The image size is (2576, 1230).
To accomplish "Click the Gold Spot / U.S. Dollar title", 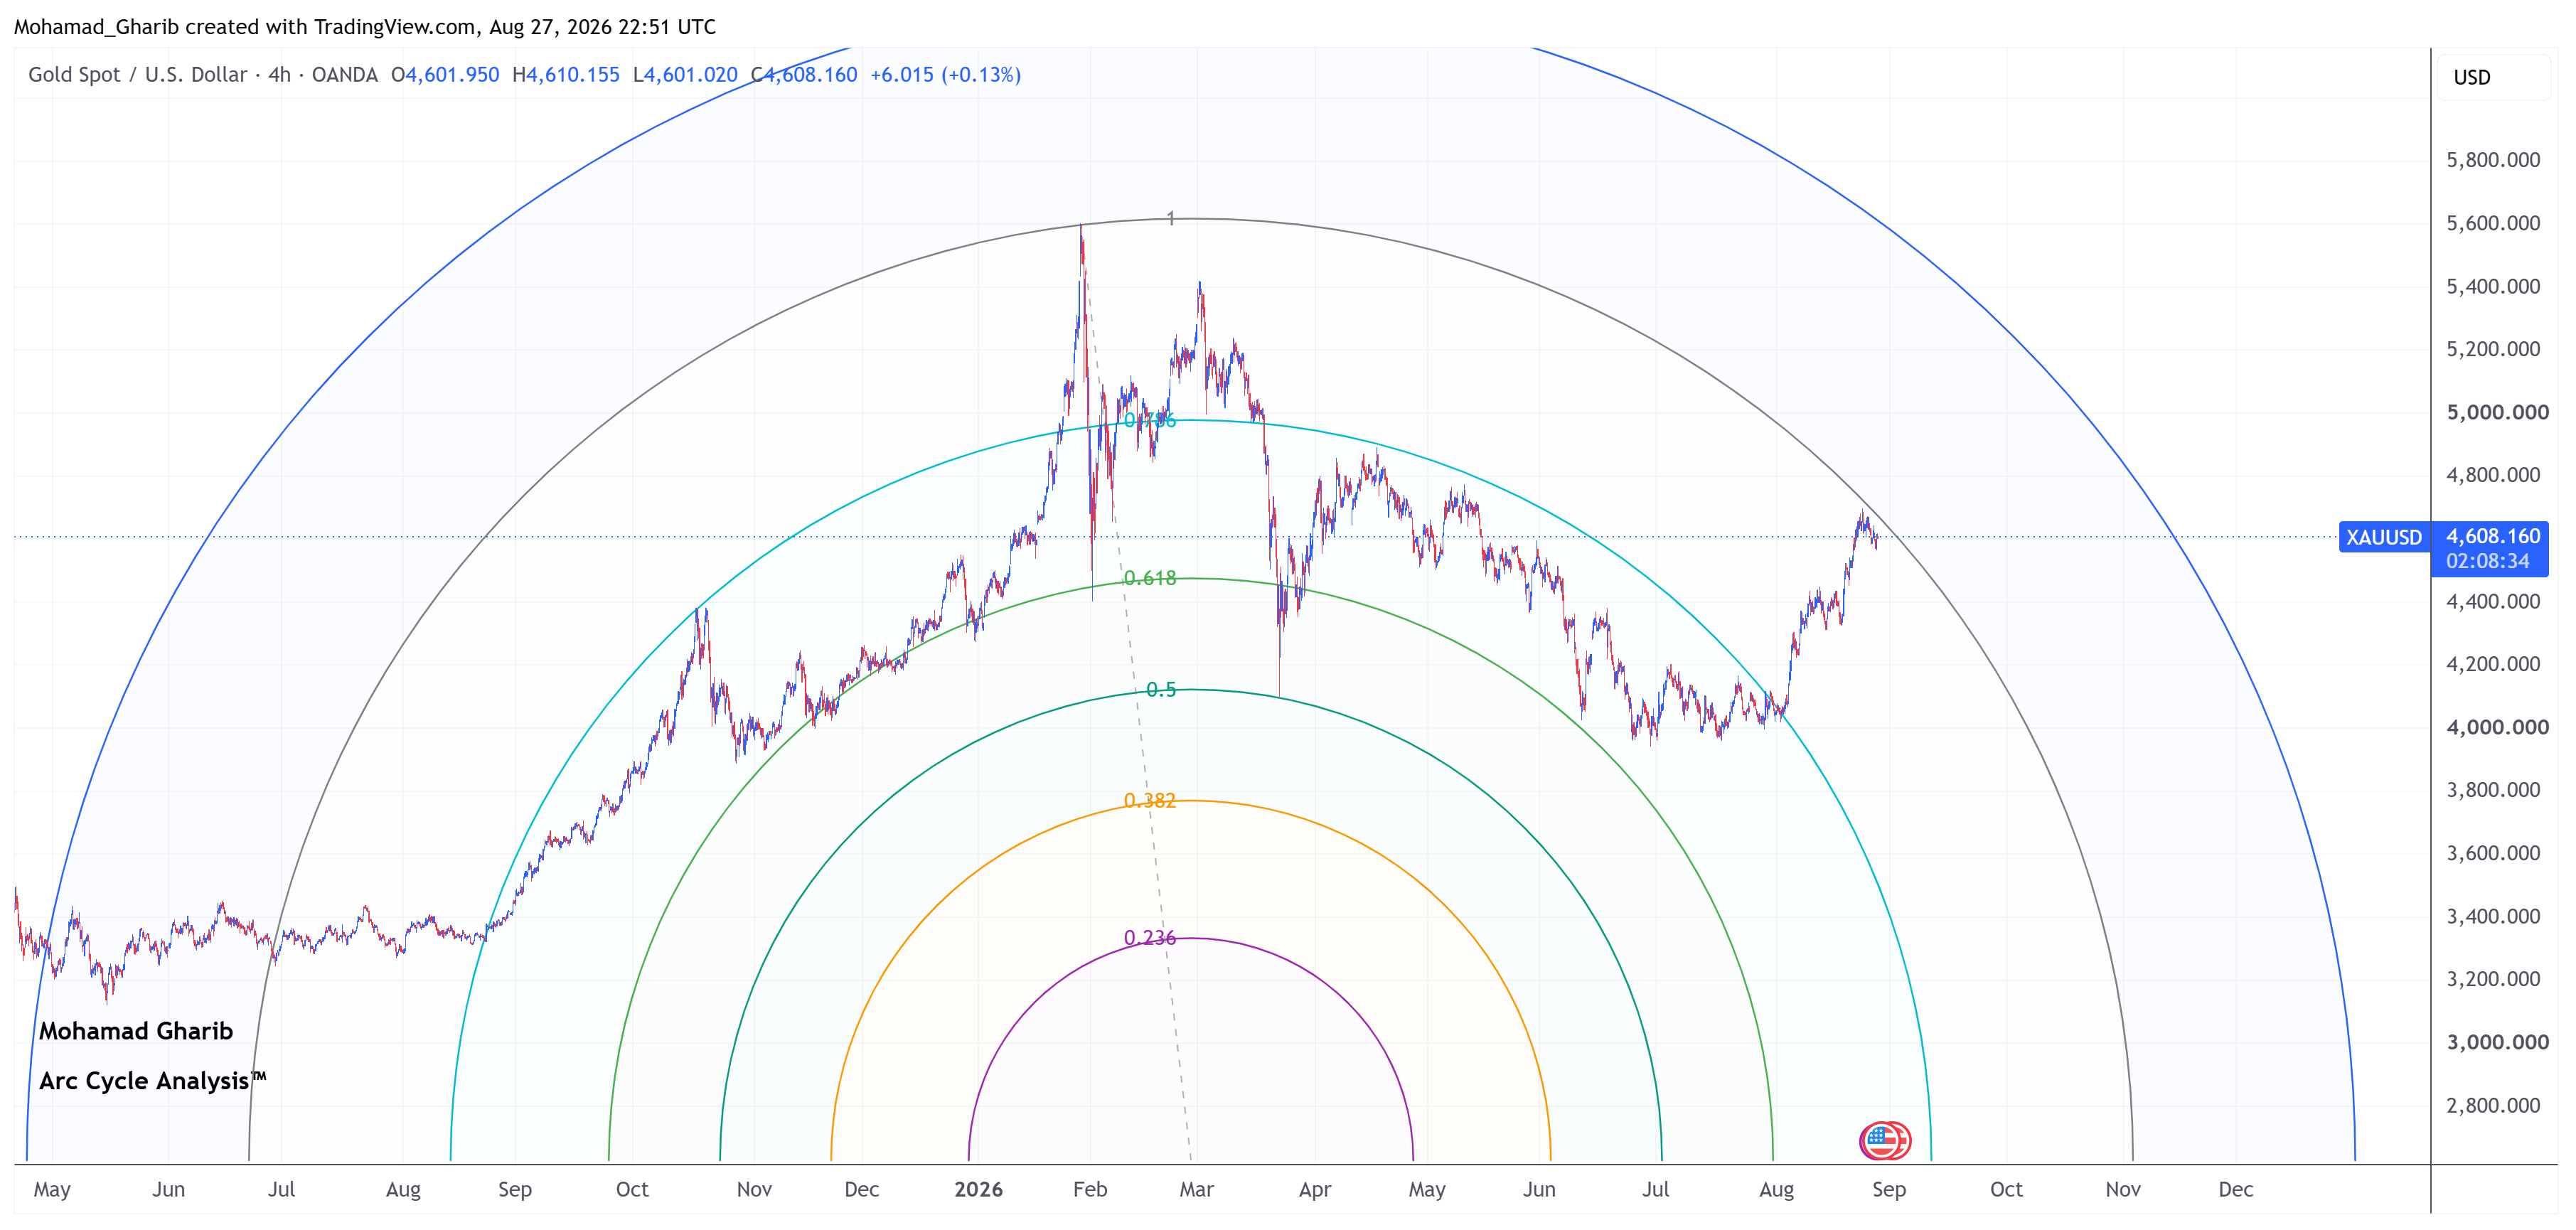I will 138,75.
